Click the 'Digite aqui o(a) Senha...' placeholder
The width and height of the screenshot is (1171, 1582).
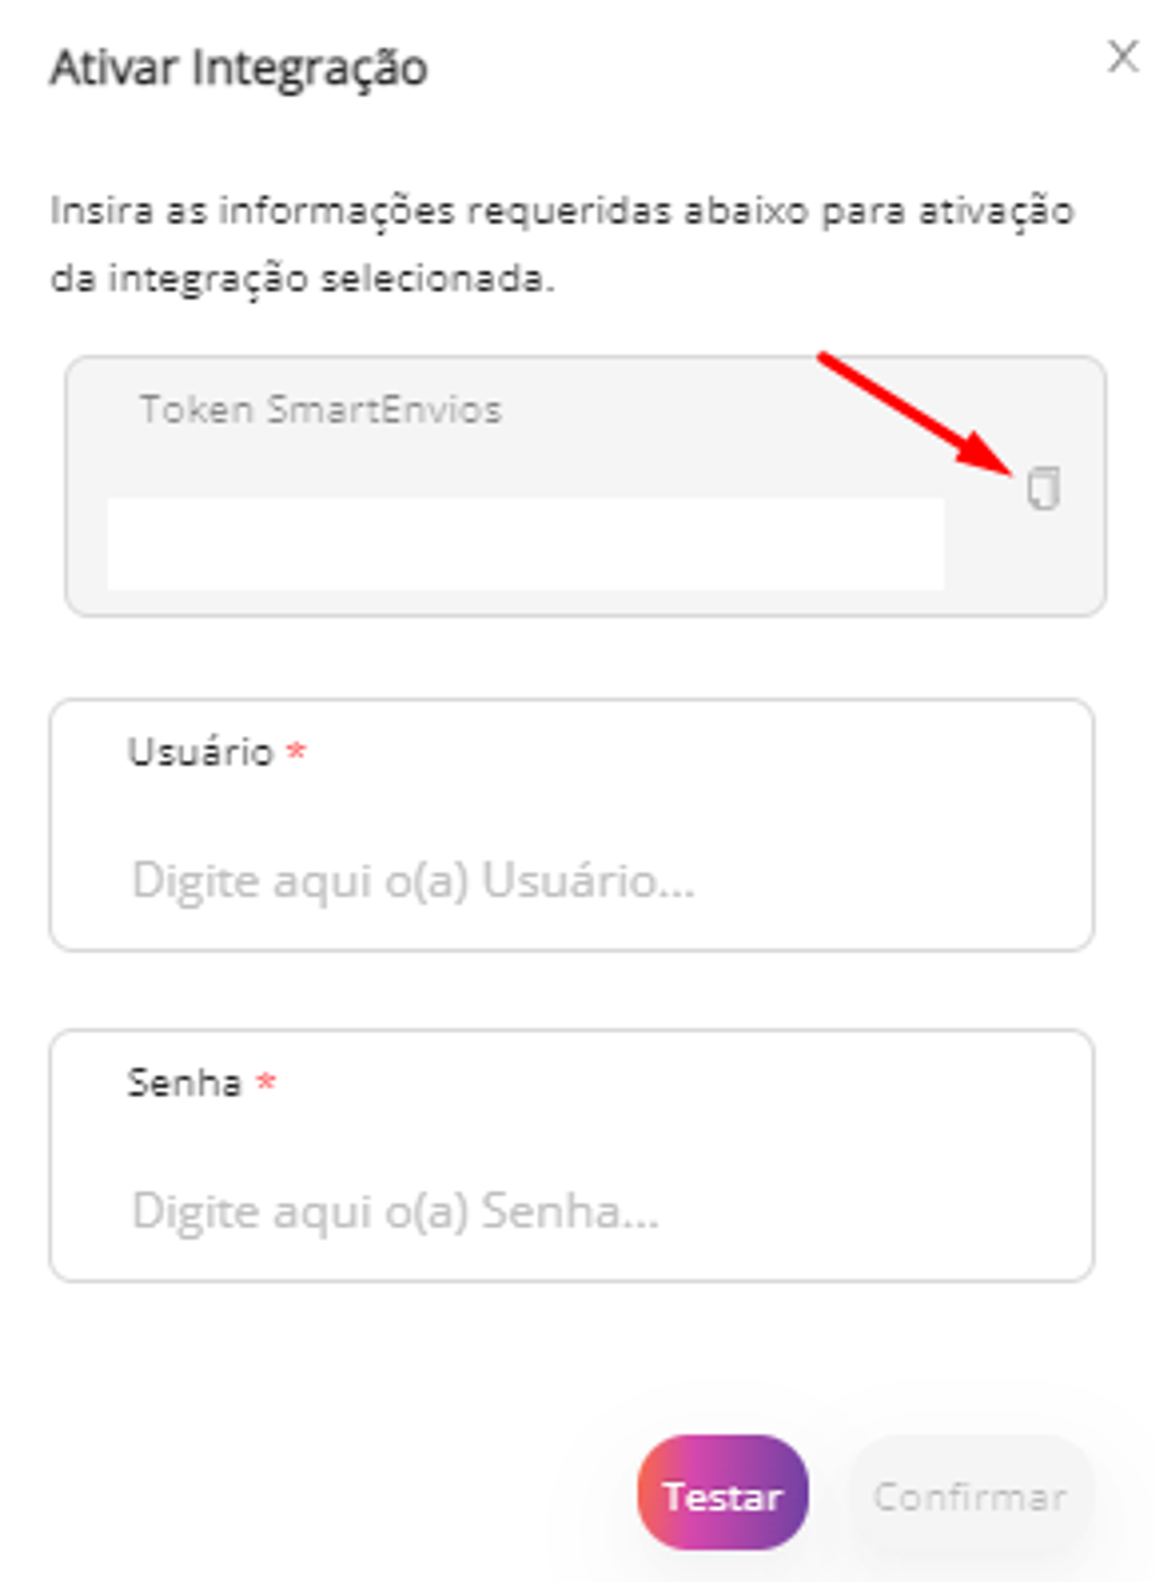pyautogui.click(x=396, y=1212)
